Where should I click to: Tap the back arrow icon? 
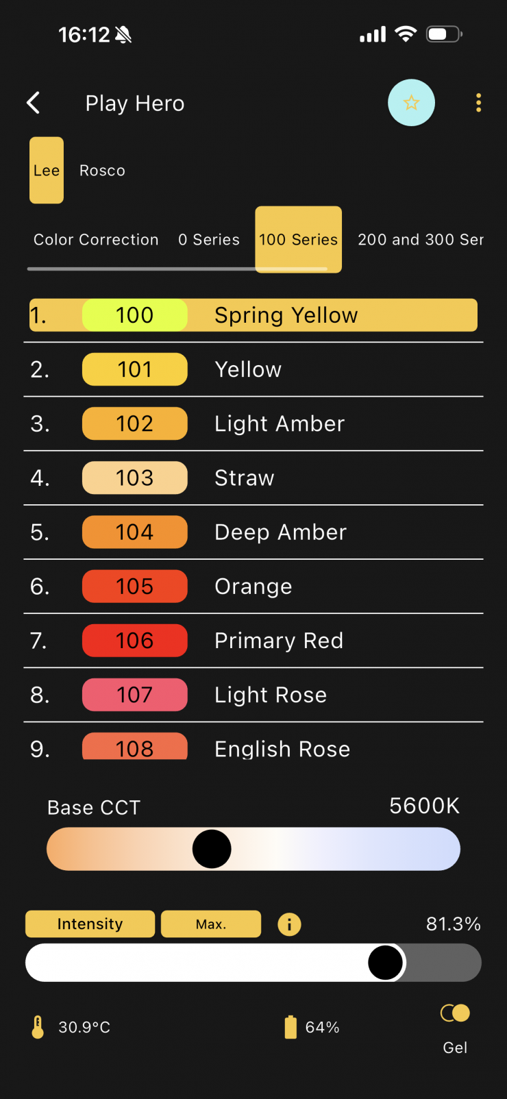(x=34, y=103)
